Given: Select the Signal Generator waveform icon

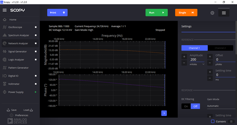Looking at the screenshot, I should click(4, 52).
